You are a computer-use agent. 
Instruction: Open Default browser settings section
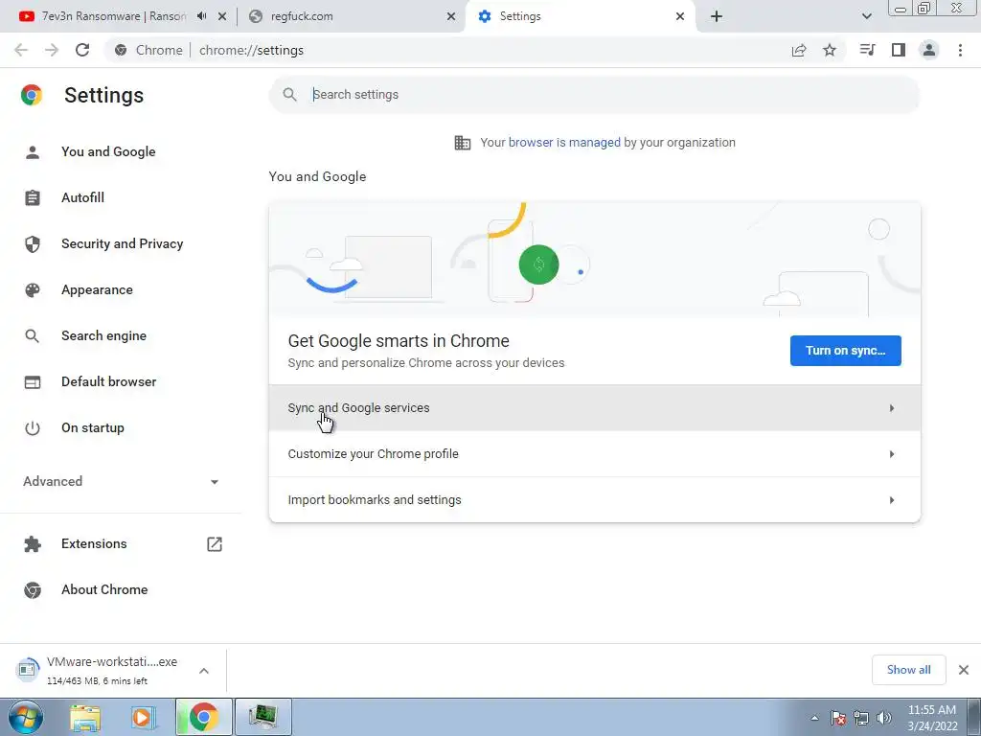[109, 381]
